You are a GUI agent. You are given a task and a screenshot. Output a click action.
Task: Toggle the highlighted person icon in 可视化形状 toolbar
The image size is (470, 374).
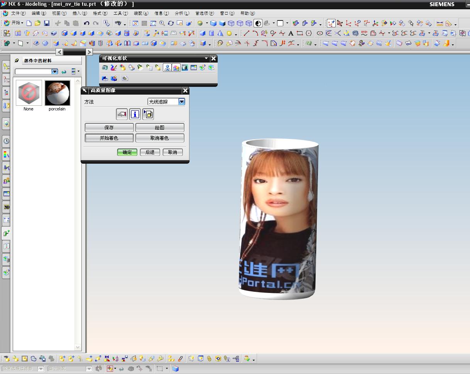click(x=167, y=68)
